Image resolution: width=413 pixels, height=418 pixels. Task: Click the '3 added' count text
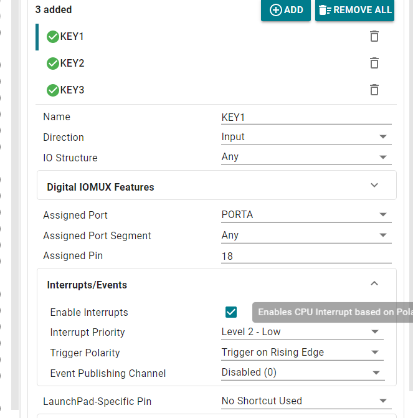coord(54,9)
